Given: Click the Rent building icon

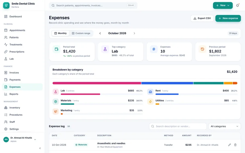Looking at the screenshot, I should point(150,92).
